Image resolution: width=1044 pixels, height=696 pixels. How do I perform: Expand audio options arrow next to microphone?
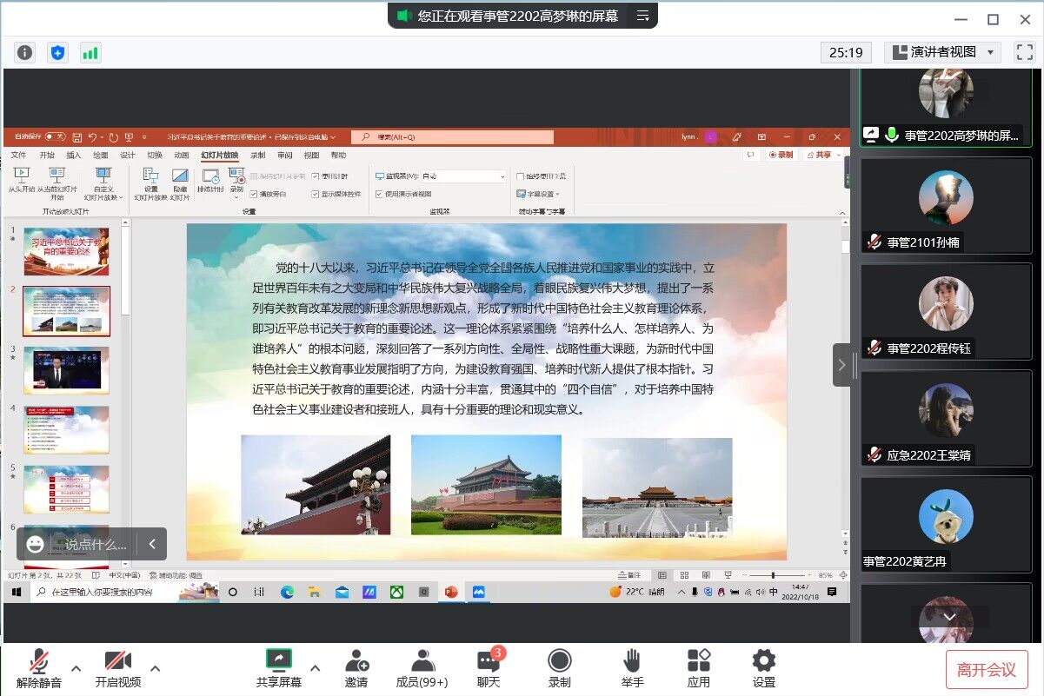pos(76,668)
